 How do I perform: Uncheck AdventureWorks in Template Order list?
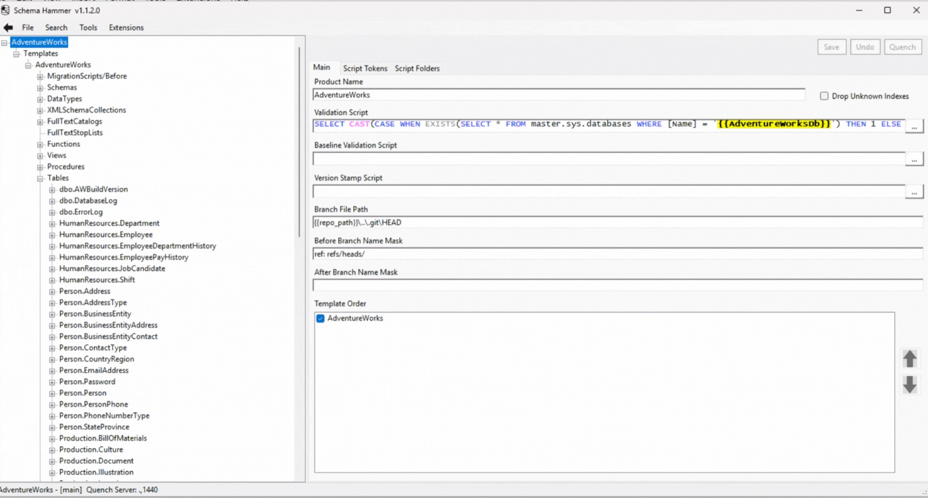click(320, 317)
